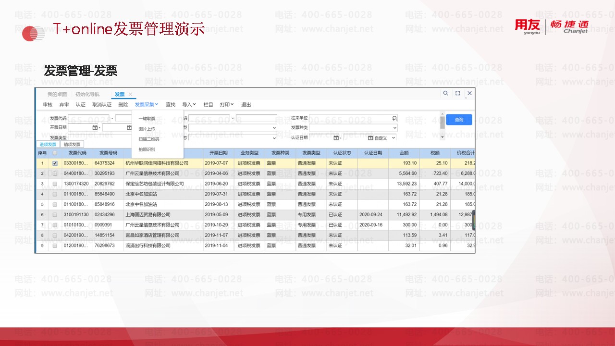Check the row 3 checkbox for invoice 20829762
The width and height of the screenshot is (615, 346).
point(55,184)
